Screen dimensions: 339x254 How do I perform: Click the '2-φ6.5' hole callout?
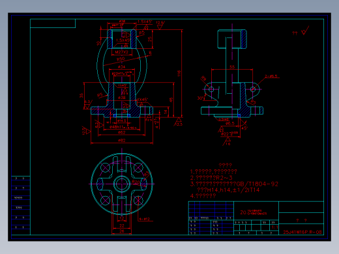[x=271, y=76]
